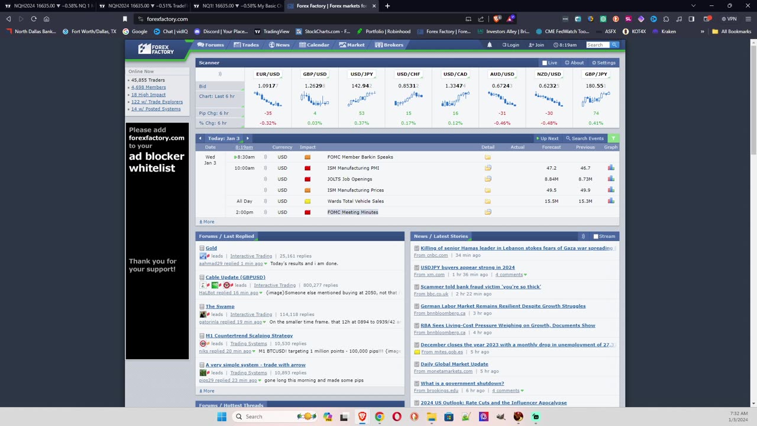Image resolution: width=757 pixels, height=426 pixels.
Task: Click the calendar filter funnel icon
Action: [613, 138]
